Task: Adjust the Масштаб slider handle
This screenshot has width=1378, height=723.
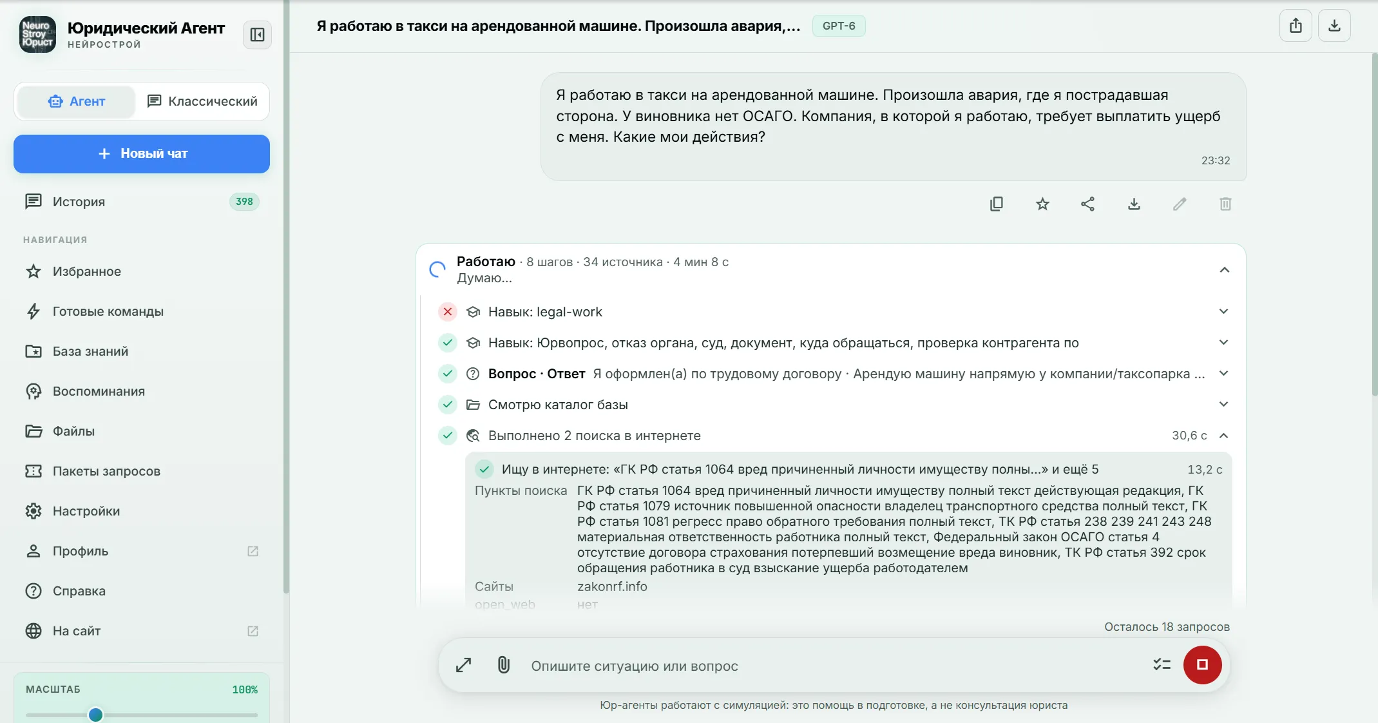Action: pyautogui.click(x=95, y=715)
